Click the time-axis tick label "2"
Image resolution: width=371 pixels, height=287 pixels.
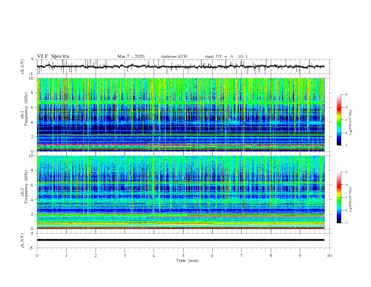click(96, 256)
